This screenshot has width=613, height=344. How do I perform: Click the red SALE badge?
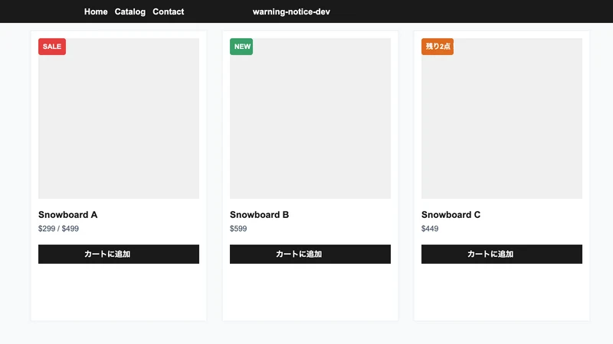point(52,47)
